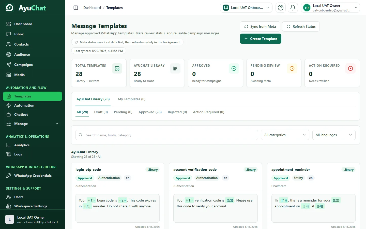Click the AyuChat logo icon
This screenshot has height=229, width=366.
pyautogui.click(x=10, y=8)
